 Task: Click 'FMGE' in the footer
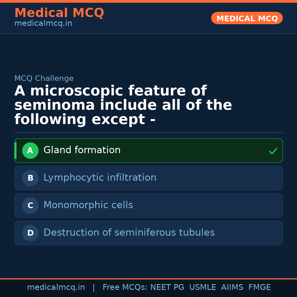(x=260, y=287)
